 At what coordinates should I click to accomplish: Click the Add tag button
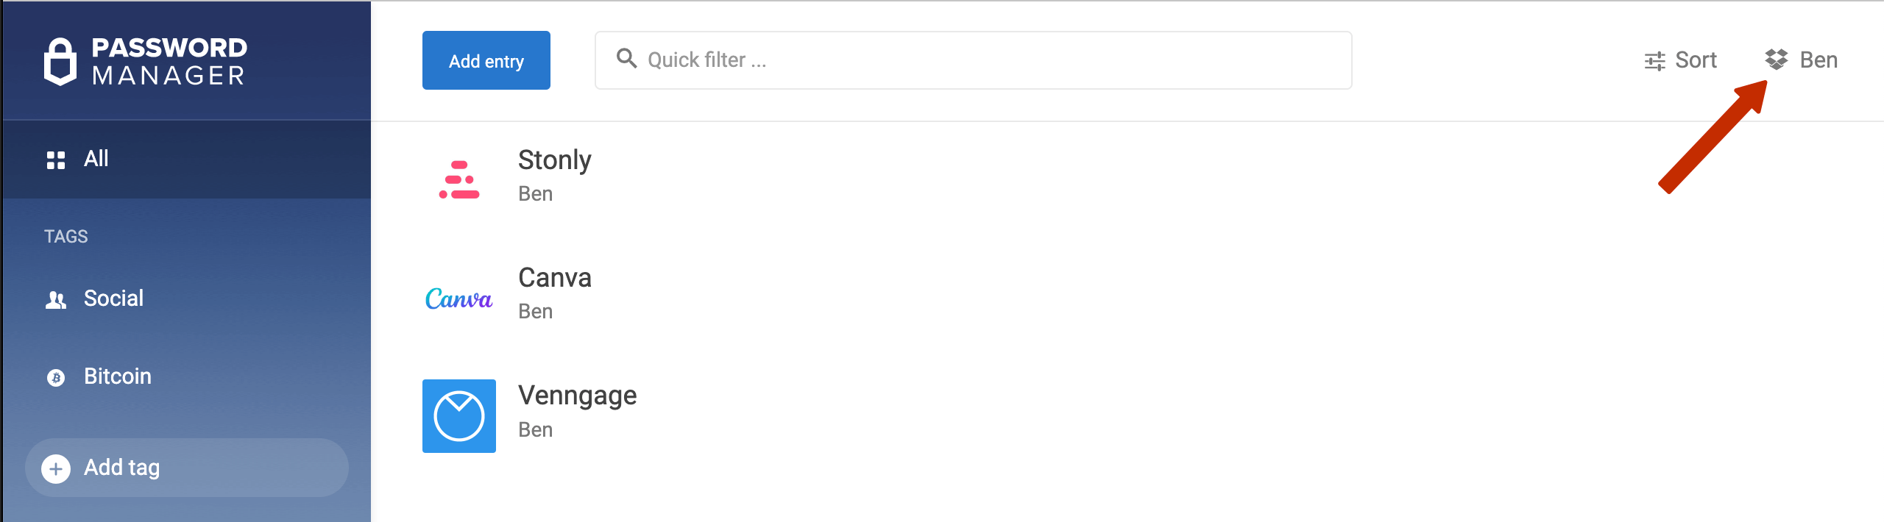click(x=187, y=468)
